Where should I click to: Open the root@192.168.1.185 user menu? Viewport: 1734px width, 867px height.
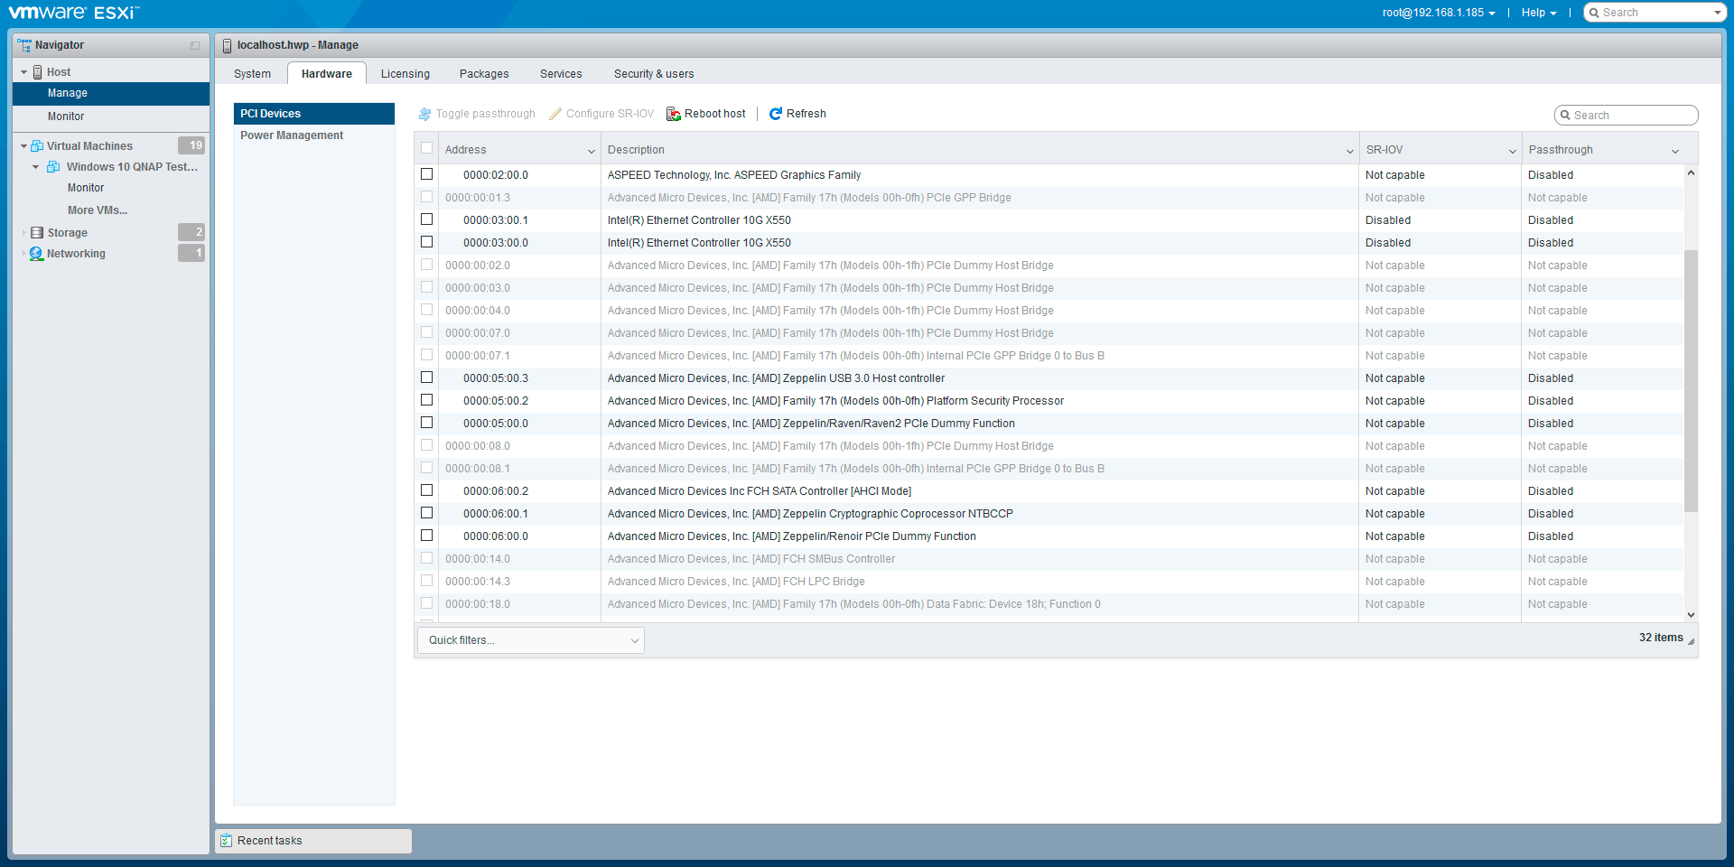tap(1439, 13)
